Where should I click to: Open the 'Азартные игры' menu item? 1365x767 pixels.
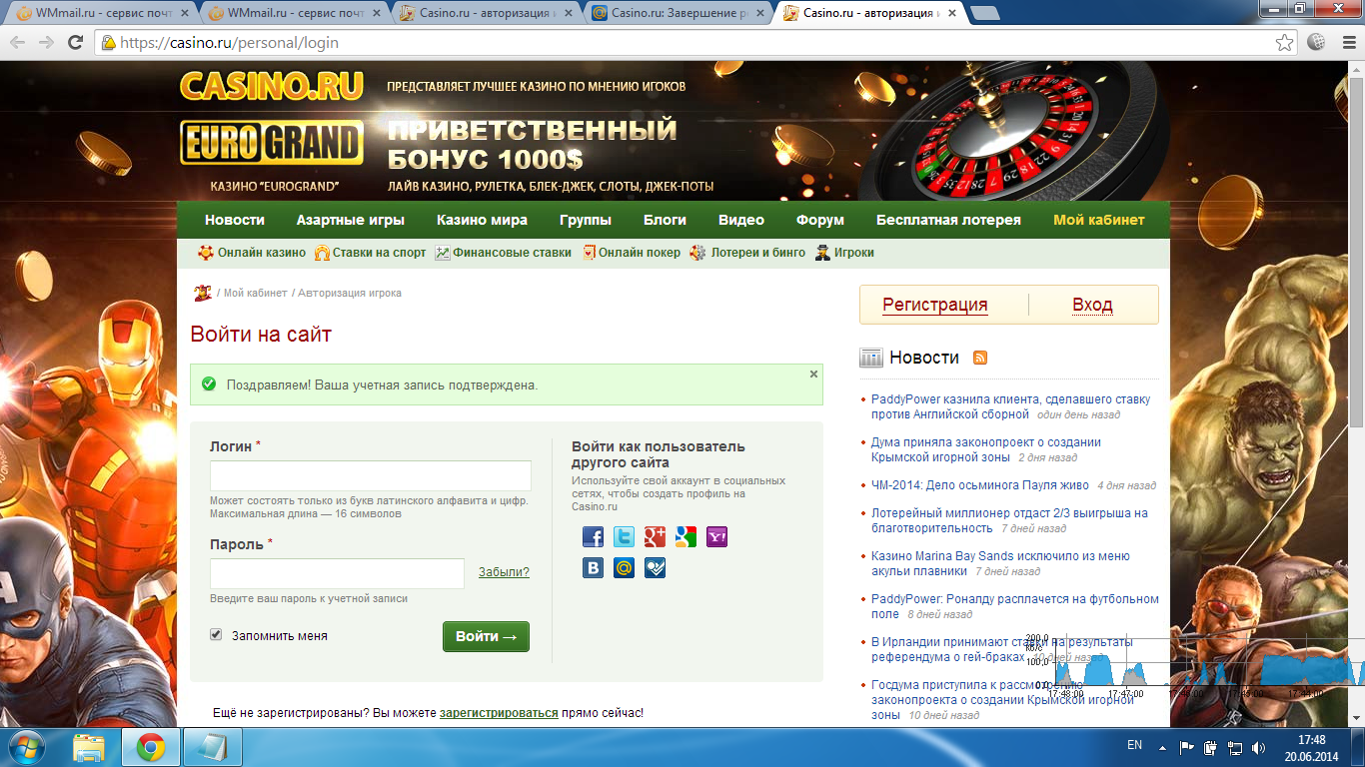(351, 220)
